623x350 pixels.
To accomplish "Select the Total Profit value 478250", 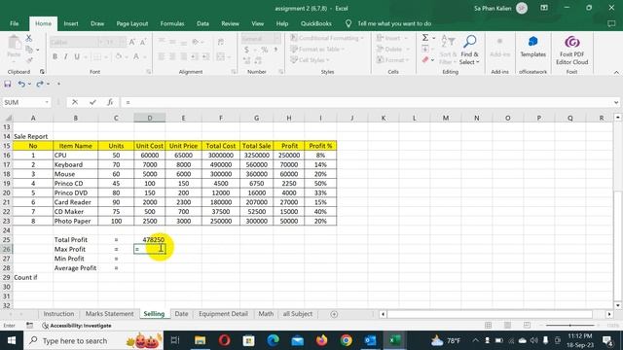I will [150, 240].
